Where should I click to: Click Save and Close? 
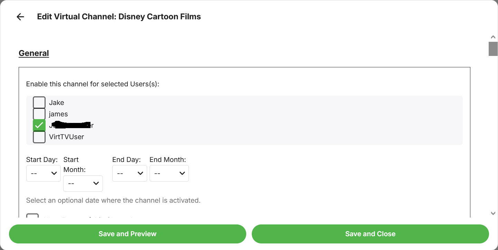click(x=370, y=234)
